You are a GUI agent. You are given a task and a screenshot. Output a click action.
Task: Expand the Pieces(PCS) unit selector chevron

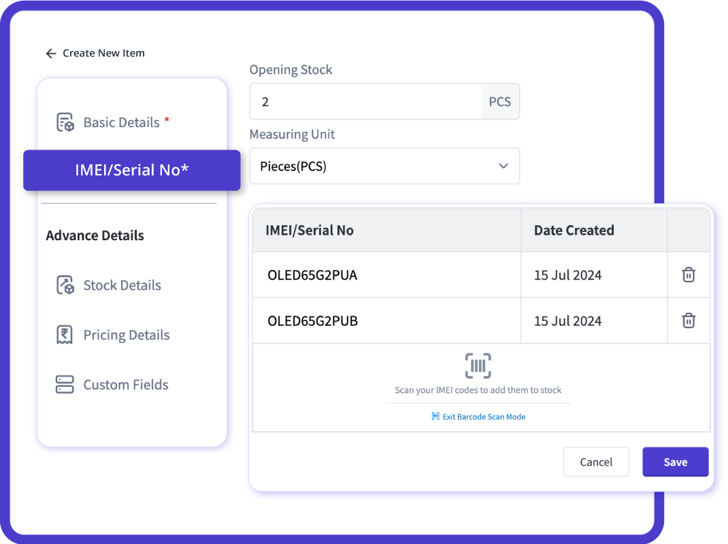503,166
